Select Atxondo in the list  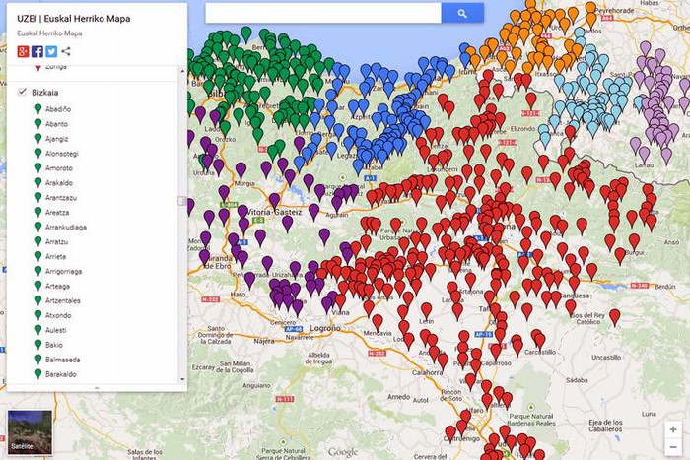(58, 315)
